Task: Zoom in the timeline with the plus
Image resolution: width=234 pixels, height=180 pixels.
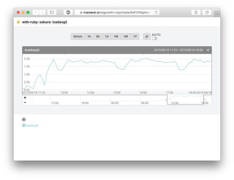Action: pos(25,97)
